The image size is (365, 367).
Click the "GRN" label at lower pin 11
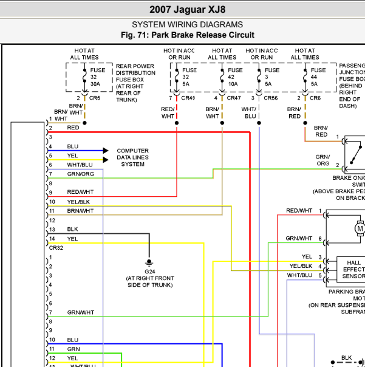[x=73, y=349]
